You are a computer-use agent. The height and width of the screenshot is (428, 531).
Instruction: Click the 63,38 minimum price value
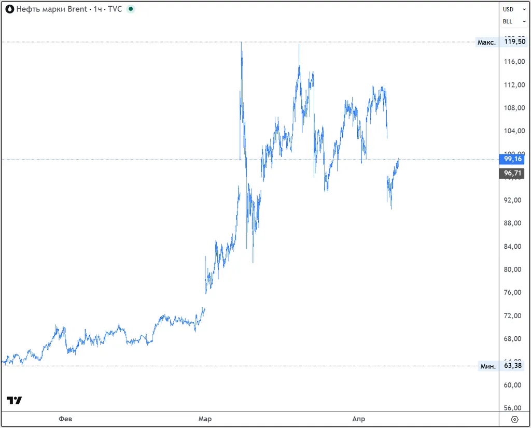click(x=513, y=366)
